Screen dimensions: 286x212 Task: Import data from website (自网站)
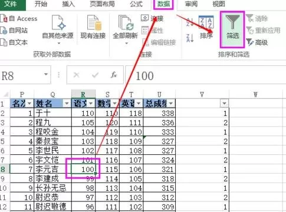click(x=14, y=30)
